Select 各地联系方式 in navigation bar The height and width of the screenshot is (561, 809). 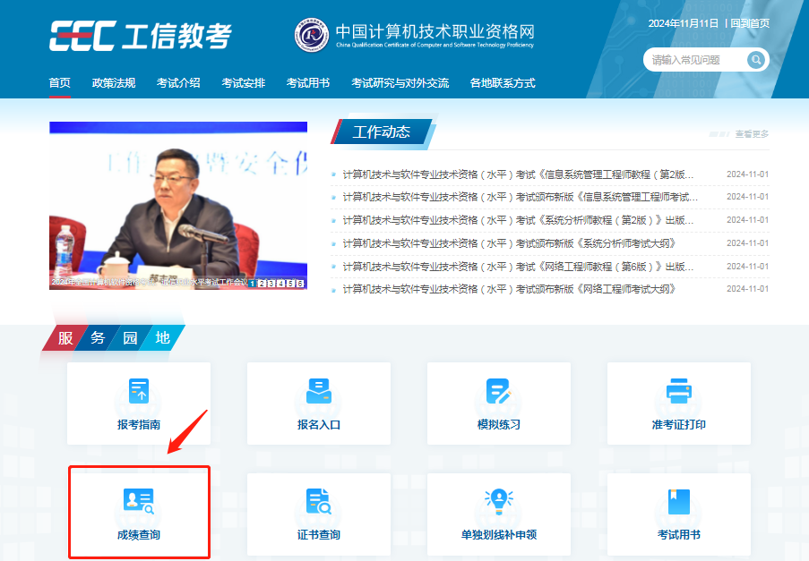click(x=503, y=83)
